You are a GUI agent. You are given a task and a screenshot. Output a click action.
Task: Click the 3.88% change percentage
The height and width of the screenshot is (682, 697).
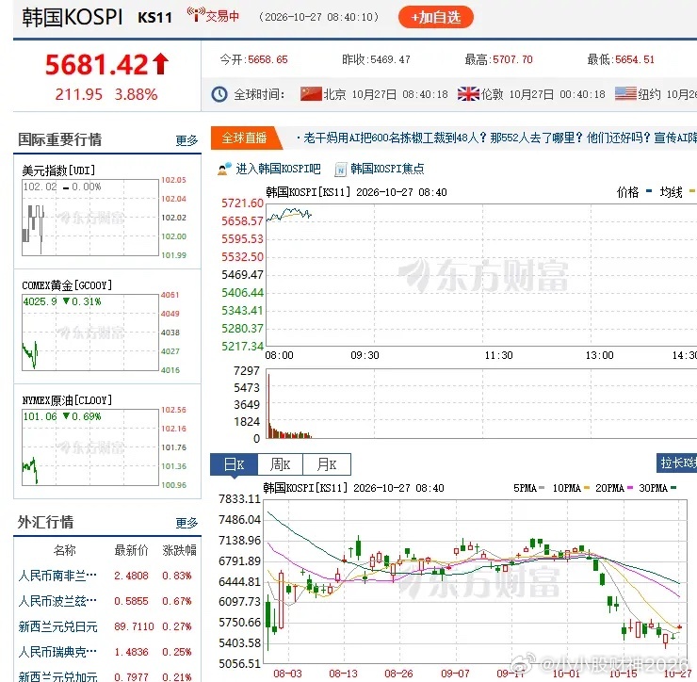tap(136, 94)
